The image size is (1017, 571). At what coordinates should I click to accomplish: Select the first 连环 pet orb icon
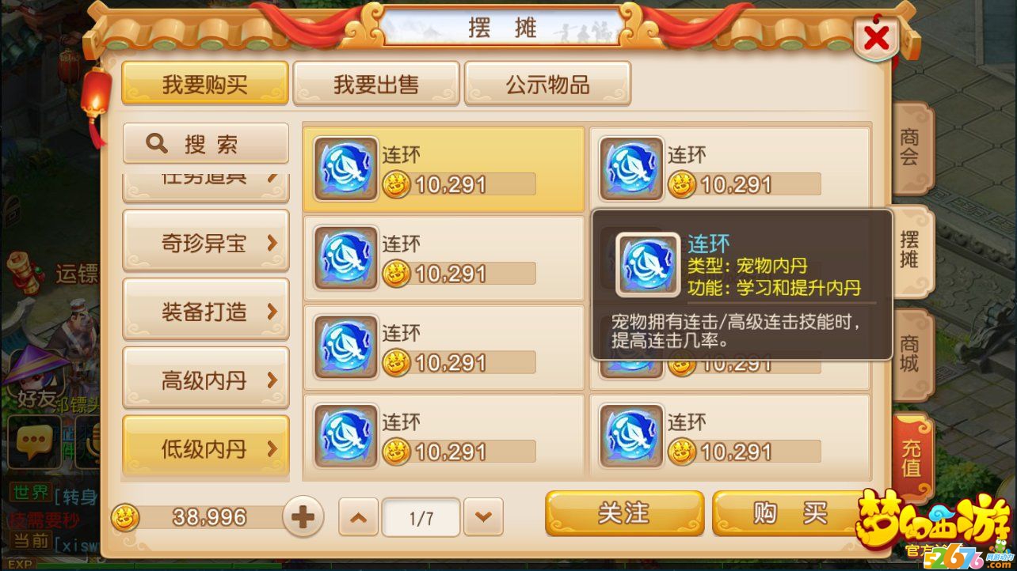346,168
